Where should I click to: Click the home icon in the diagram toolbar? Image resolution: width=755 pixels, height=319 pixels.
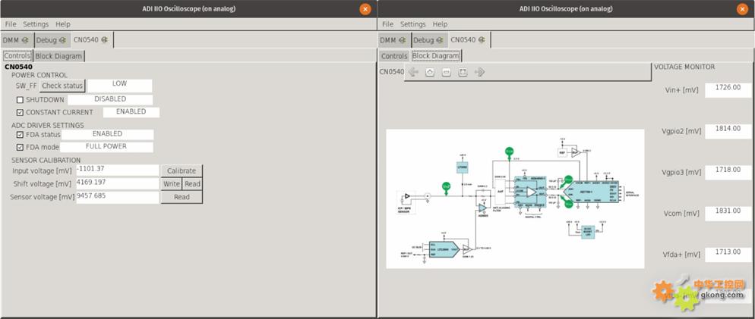[430, 72]
